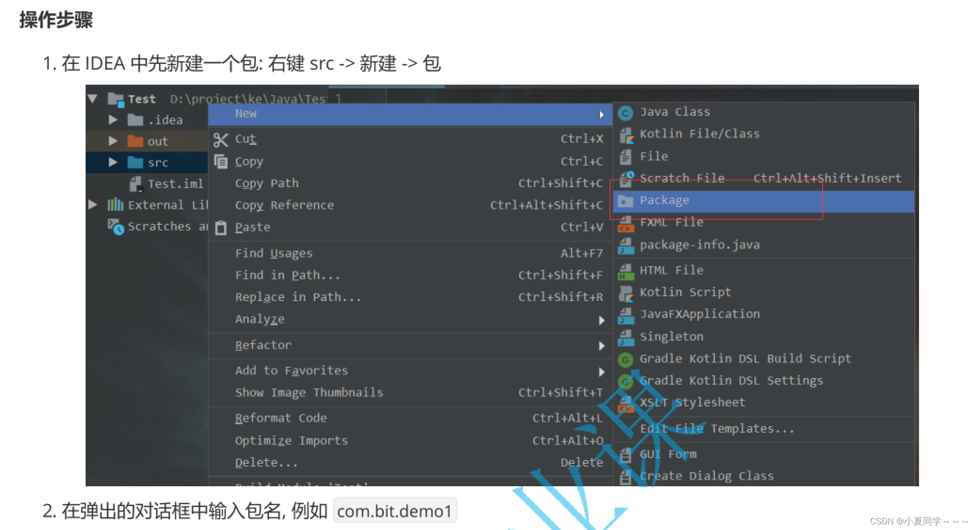Click the Create Dialog Class icon
The image size is (975, 530).
point(625,477)
